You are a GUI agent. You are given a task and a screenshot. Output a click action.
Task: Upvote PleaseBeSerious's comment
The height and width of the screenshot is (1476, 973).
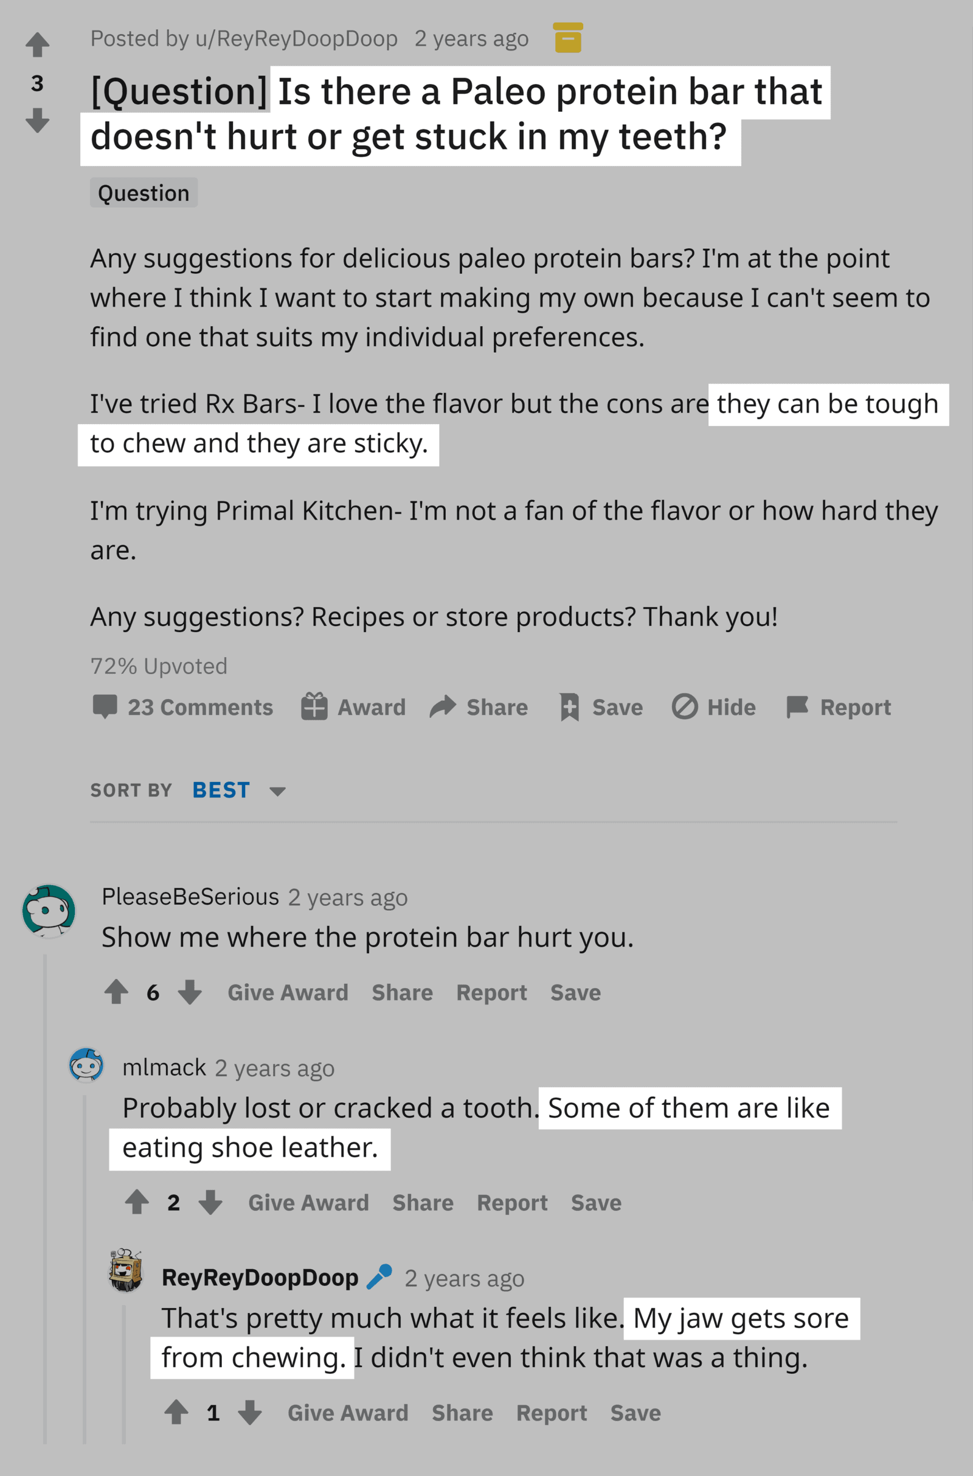(x=116, y=992)
